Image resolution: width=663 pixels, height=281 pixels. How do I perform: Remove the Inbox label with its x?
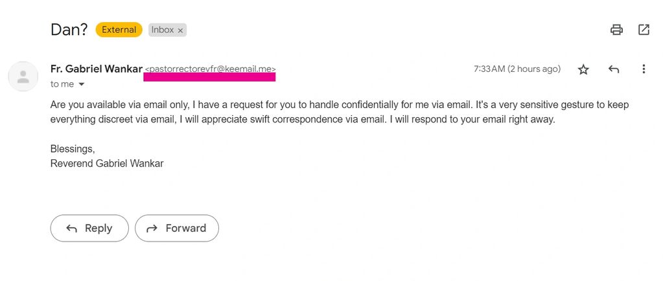pyautogui.click(x=181, y=30)
